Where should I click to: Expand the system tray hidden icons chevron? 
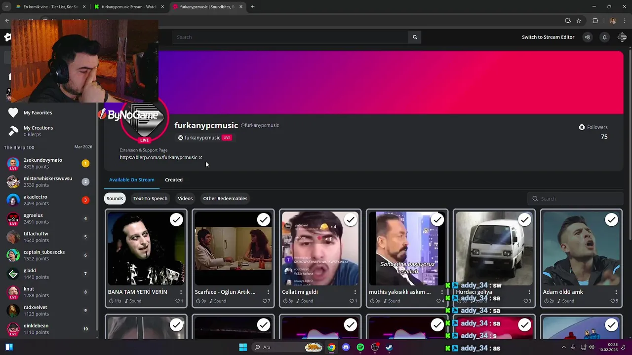click(x=564, y=347)
